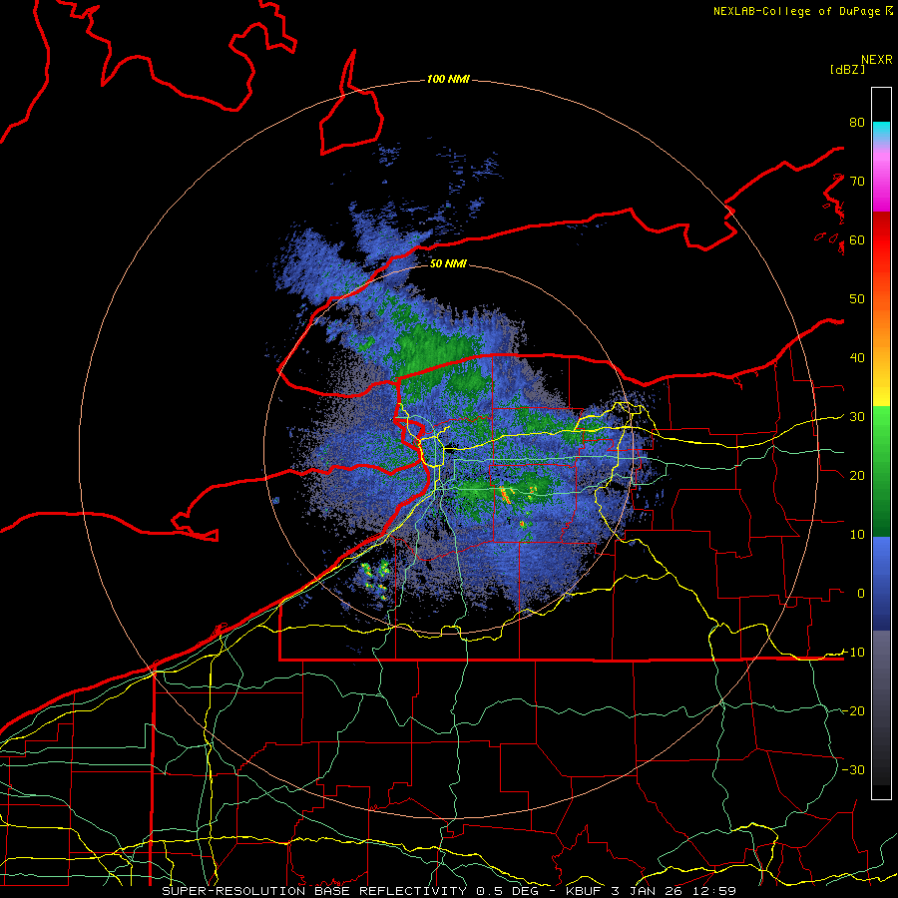898x898 pixels.
Task: Click the 3 JAN 26 12:59 timestamp
Action: (673, 891)
